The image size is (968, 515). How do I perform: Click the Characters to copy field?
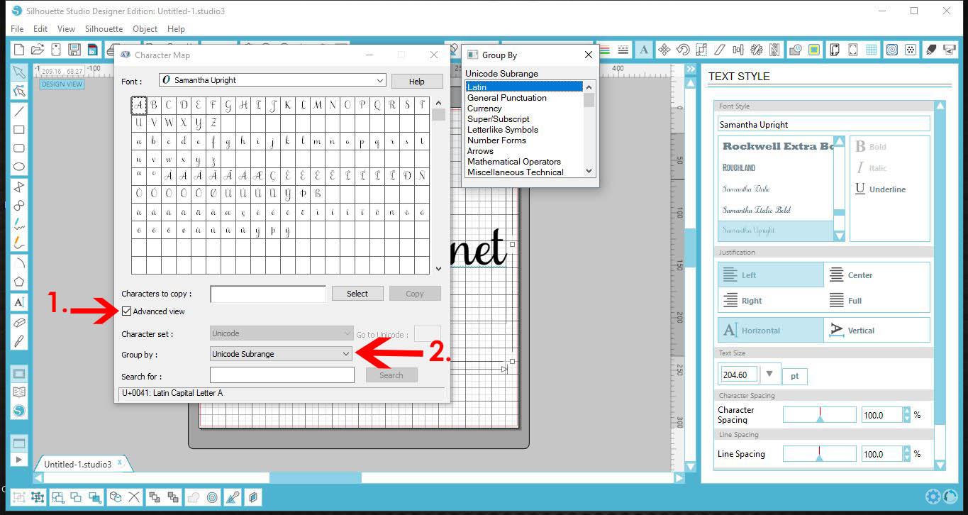point(268,294)
